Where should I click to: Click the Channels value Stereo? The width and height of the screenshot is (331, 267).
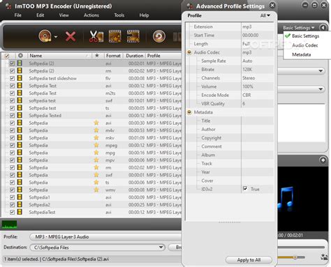[249, 78]
